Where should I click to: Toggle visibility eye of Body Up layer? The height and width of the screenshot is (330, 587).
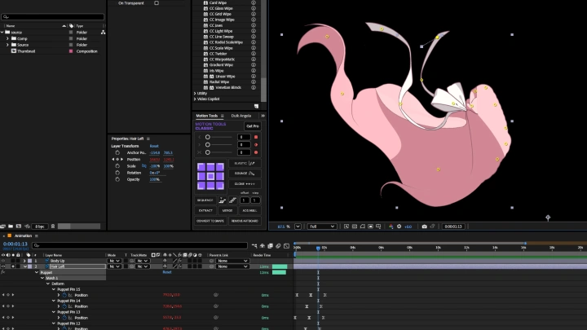point(3,260)
